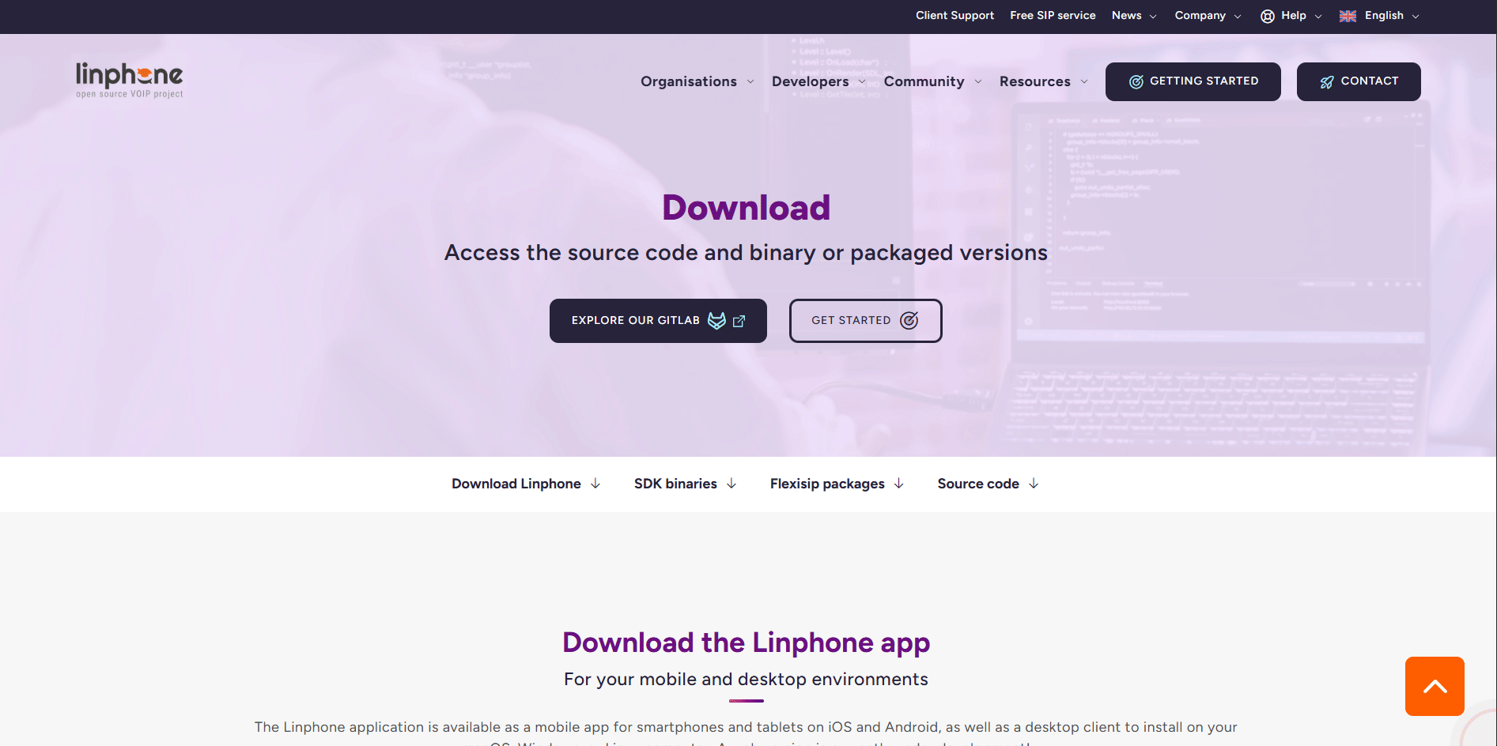Viewport: 1497px width, 746px height.
Task: Open the Client Support link
Action: pos(955,16)
